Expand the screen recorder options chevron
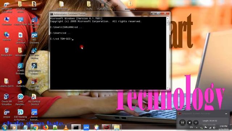This screenshot has width=232, height=131. pyautogui.click(x=196, y=123)
